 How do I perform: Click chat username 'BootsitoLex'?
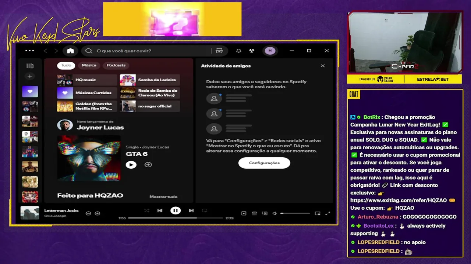pyautogui.click(x=379, y=226)
